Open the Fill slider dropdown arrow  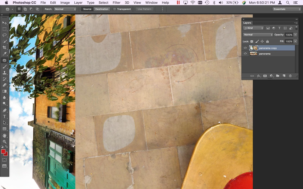click(x=295, y=41)
